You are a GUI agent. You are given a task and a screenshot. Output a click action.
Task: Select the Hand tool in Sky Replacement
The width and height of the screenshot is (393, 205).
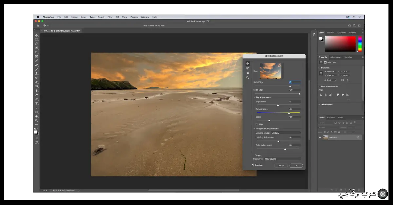tap(248, 73)
